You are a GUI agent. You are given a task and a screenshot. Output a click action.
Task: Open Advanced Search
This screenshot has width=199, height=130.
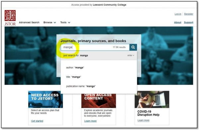click(x=29, y=22)
